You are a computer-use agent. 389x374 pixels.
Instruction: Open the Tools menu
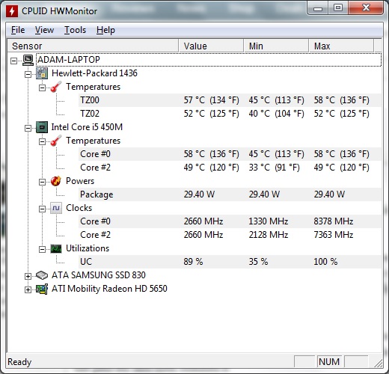(x=75, y=30)
